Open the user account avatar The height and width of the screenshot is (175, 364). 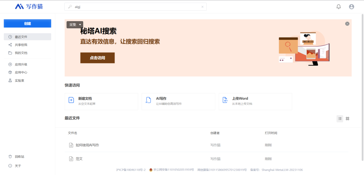[352, 7]
